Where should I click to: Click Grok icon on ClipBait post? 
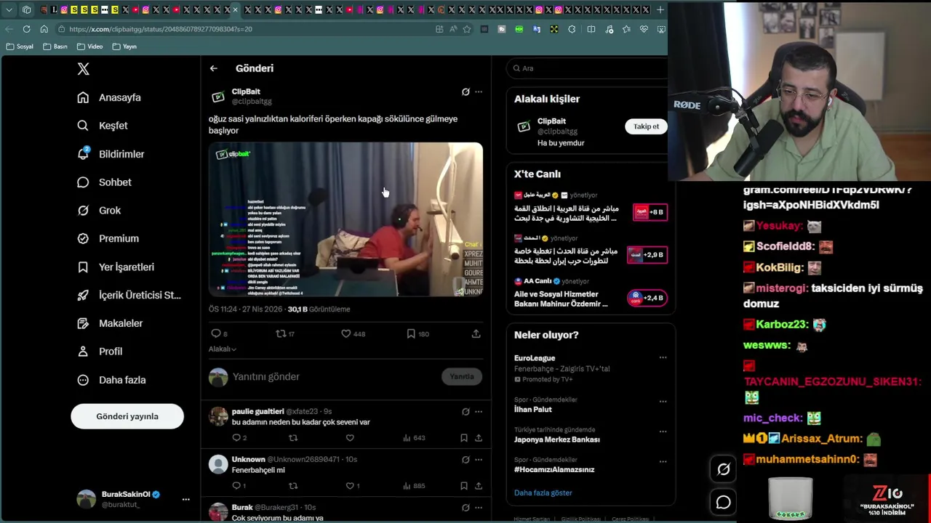point(465,92)
